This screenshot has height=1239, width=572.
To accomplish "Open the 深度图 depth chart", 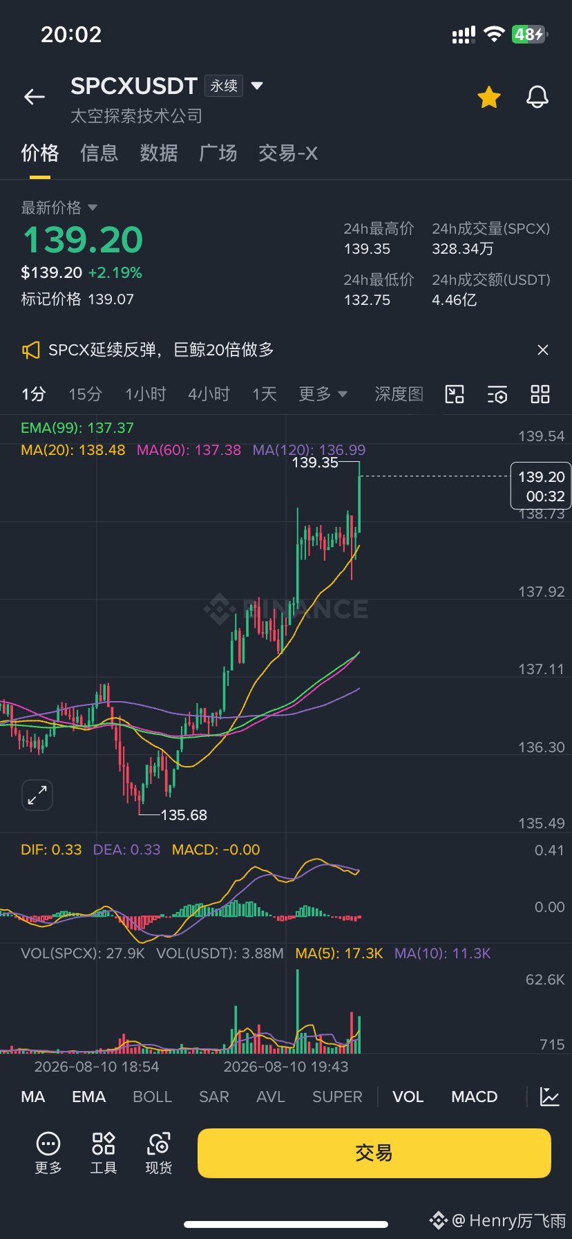I will (399, 394).
